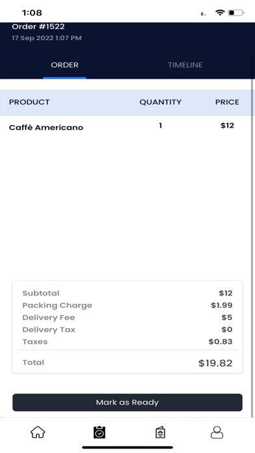Viewport: 255px width, 453px height.
Task: Click the Mark as Ready button
Action: [x=127, y=402]
